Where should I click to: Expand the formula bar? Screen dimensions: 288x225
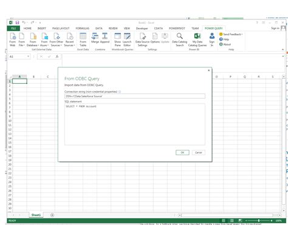[x=283, y=56]
